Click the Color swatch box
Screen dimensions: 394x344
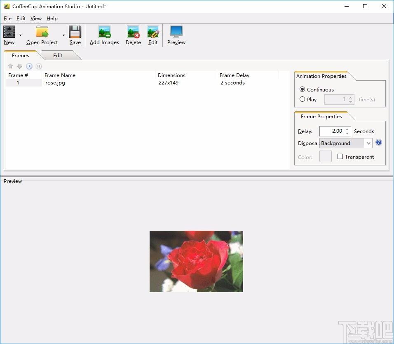326,156
